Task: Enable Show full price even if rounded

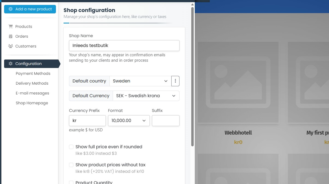Action: click(71, 147)
